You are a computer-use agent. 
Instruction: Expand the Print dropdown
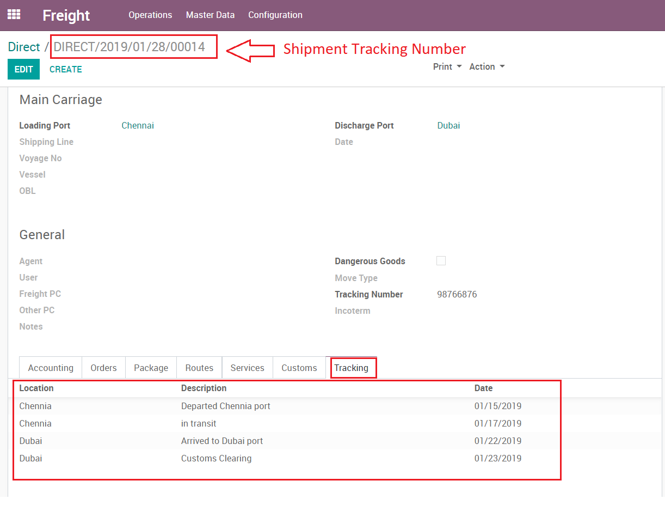point(447,66)
